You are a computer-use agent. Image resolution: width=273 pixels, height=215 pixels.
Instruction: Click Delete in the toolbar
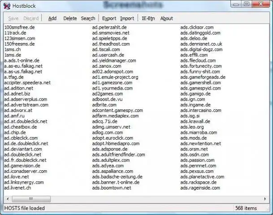pyautogui.click(x=70, y=18)
